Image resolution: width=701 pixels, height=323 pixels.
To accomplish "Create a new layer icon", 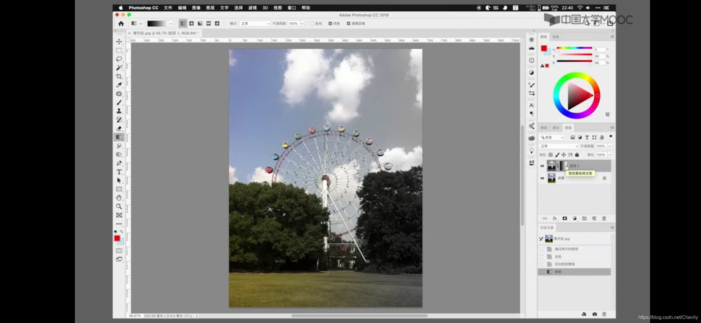I will (594, 218).
